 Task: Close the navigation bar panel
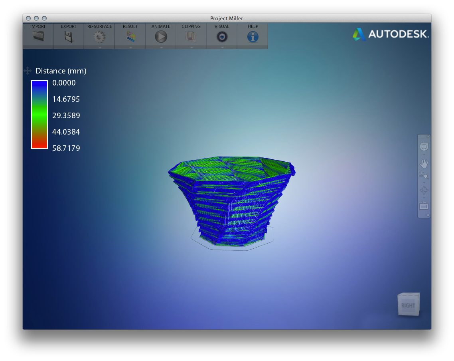[x=428, y=137]
